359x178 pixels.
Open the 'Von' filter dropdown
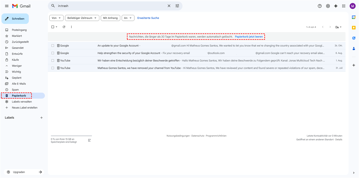pyautogui.click(x=56, y=18)
